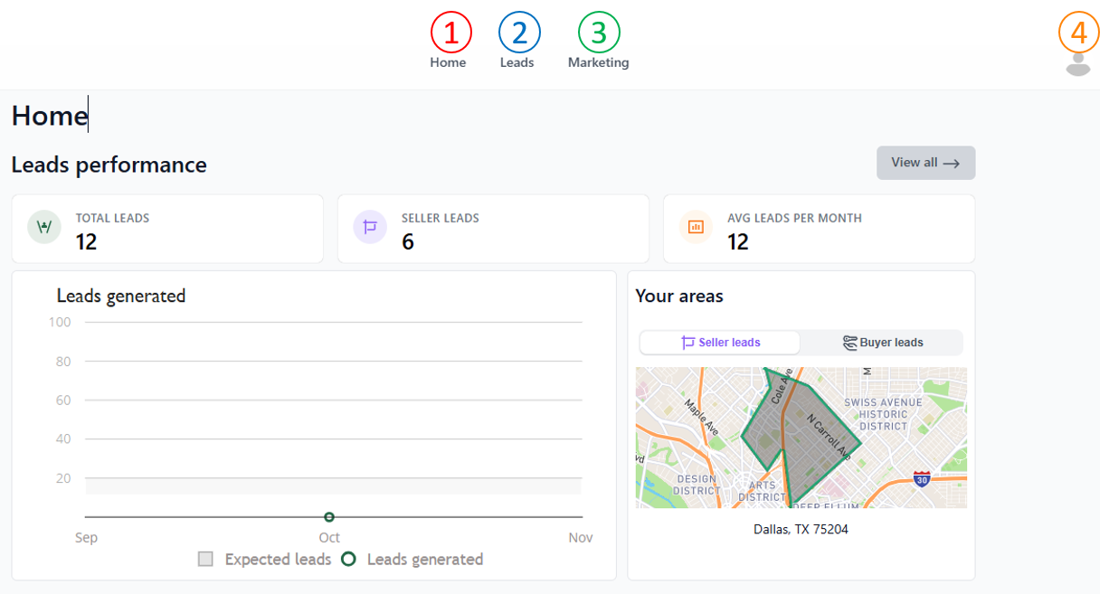Click the Avg Leads Per Month chart icon
Screen dimensions: 1109x594
[x=696, y=227]
